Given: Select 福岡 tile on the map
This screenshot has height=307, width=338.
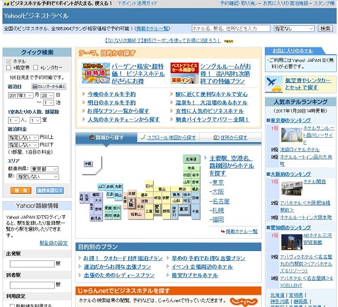Looking at the screenshot, I should [x=96, y=194].
